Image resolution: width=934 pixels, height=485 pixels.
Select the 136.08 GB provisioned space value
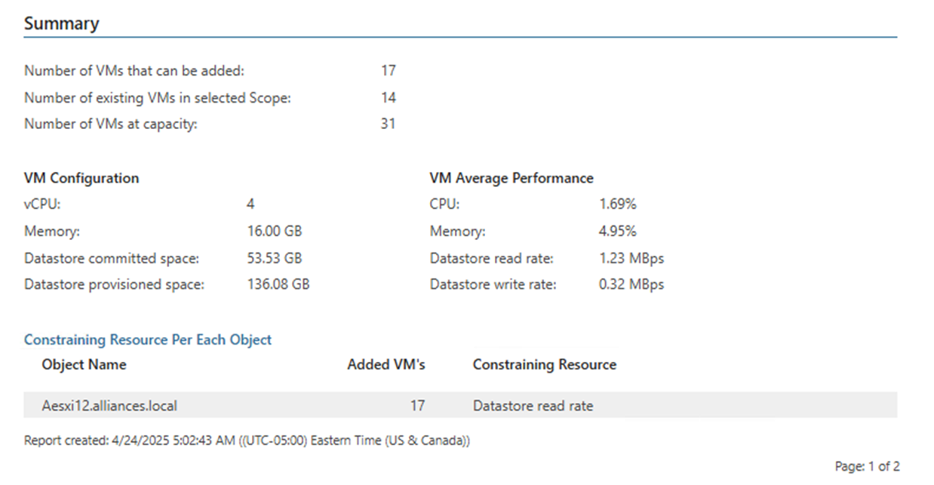(x=278, y=285)
